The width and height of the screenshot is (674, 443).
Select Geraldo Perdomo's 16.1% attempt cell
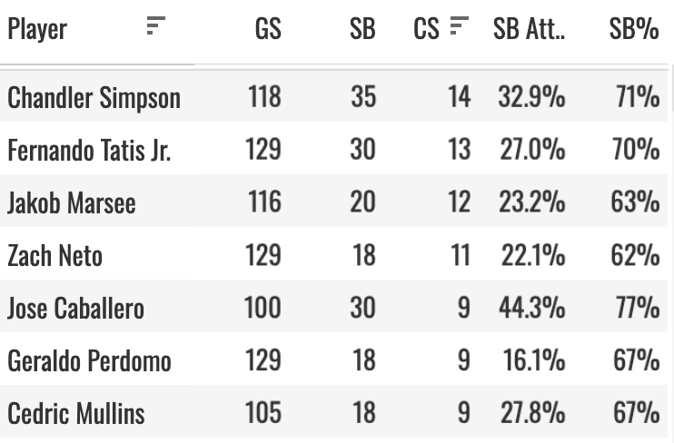[x=534, y=360]
